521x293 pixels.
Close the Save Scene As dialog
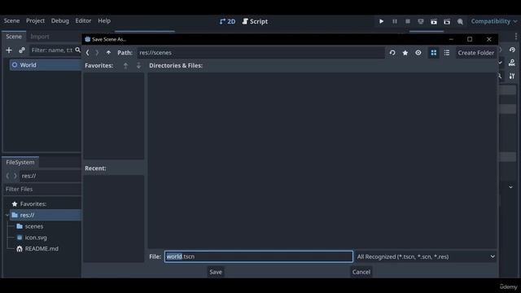coord(489,39)
